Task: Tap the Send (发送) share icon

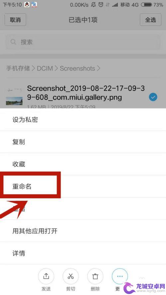Action: pyautogui.click(x=46, y=276)
